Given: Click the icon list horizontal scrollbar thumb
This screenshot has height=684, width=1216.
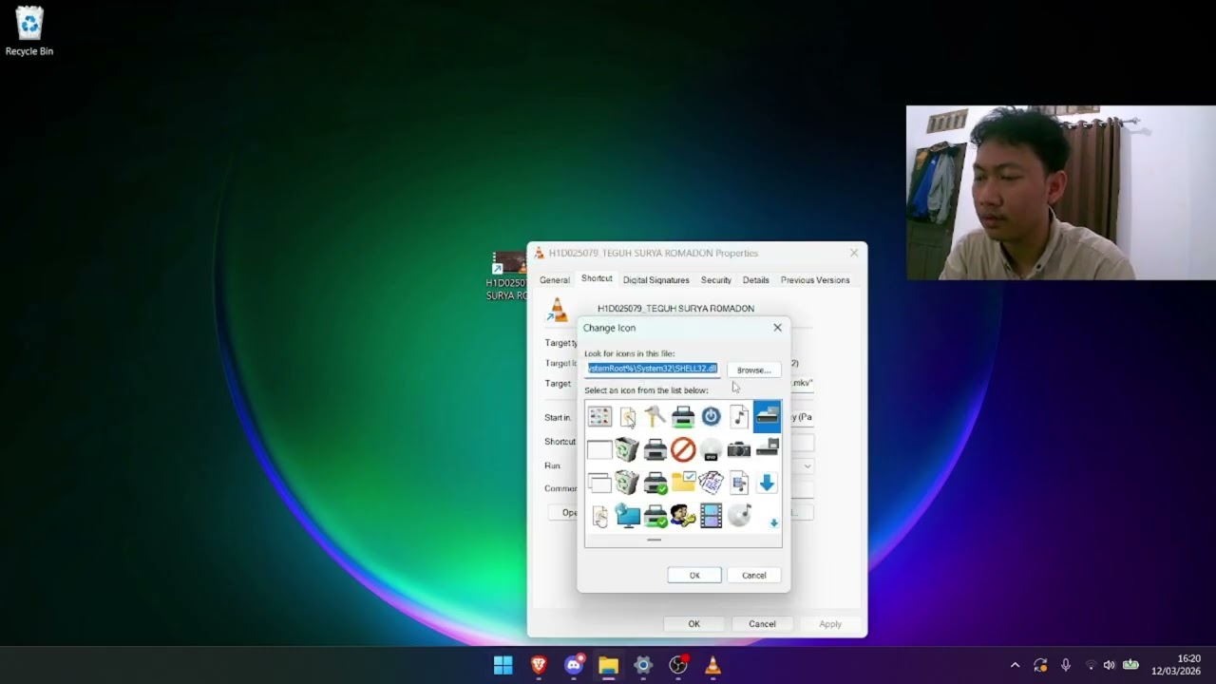Looking at the screenshot, I should (x=654, y=540).
